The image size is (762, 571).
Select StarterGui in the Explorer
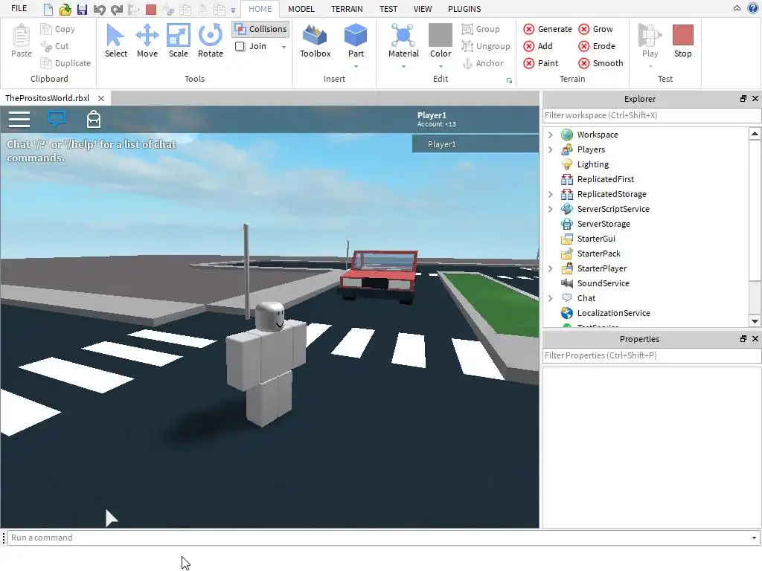(x=596, y=239)
